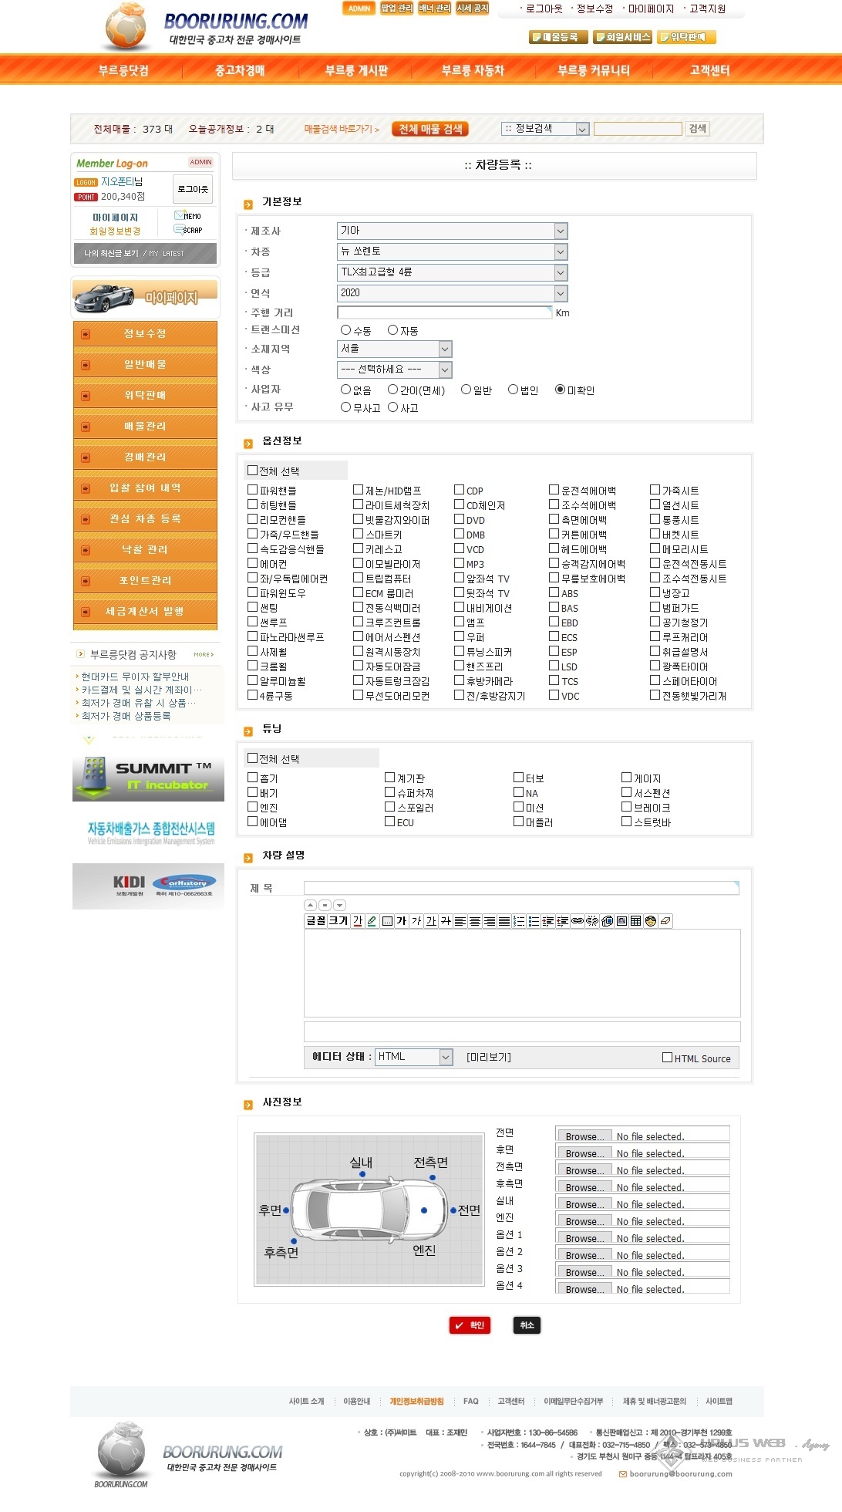Open the 연식 dropdown showing 2020
This screenshot has height=1512, width=842.
(453, 293)
